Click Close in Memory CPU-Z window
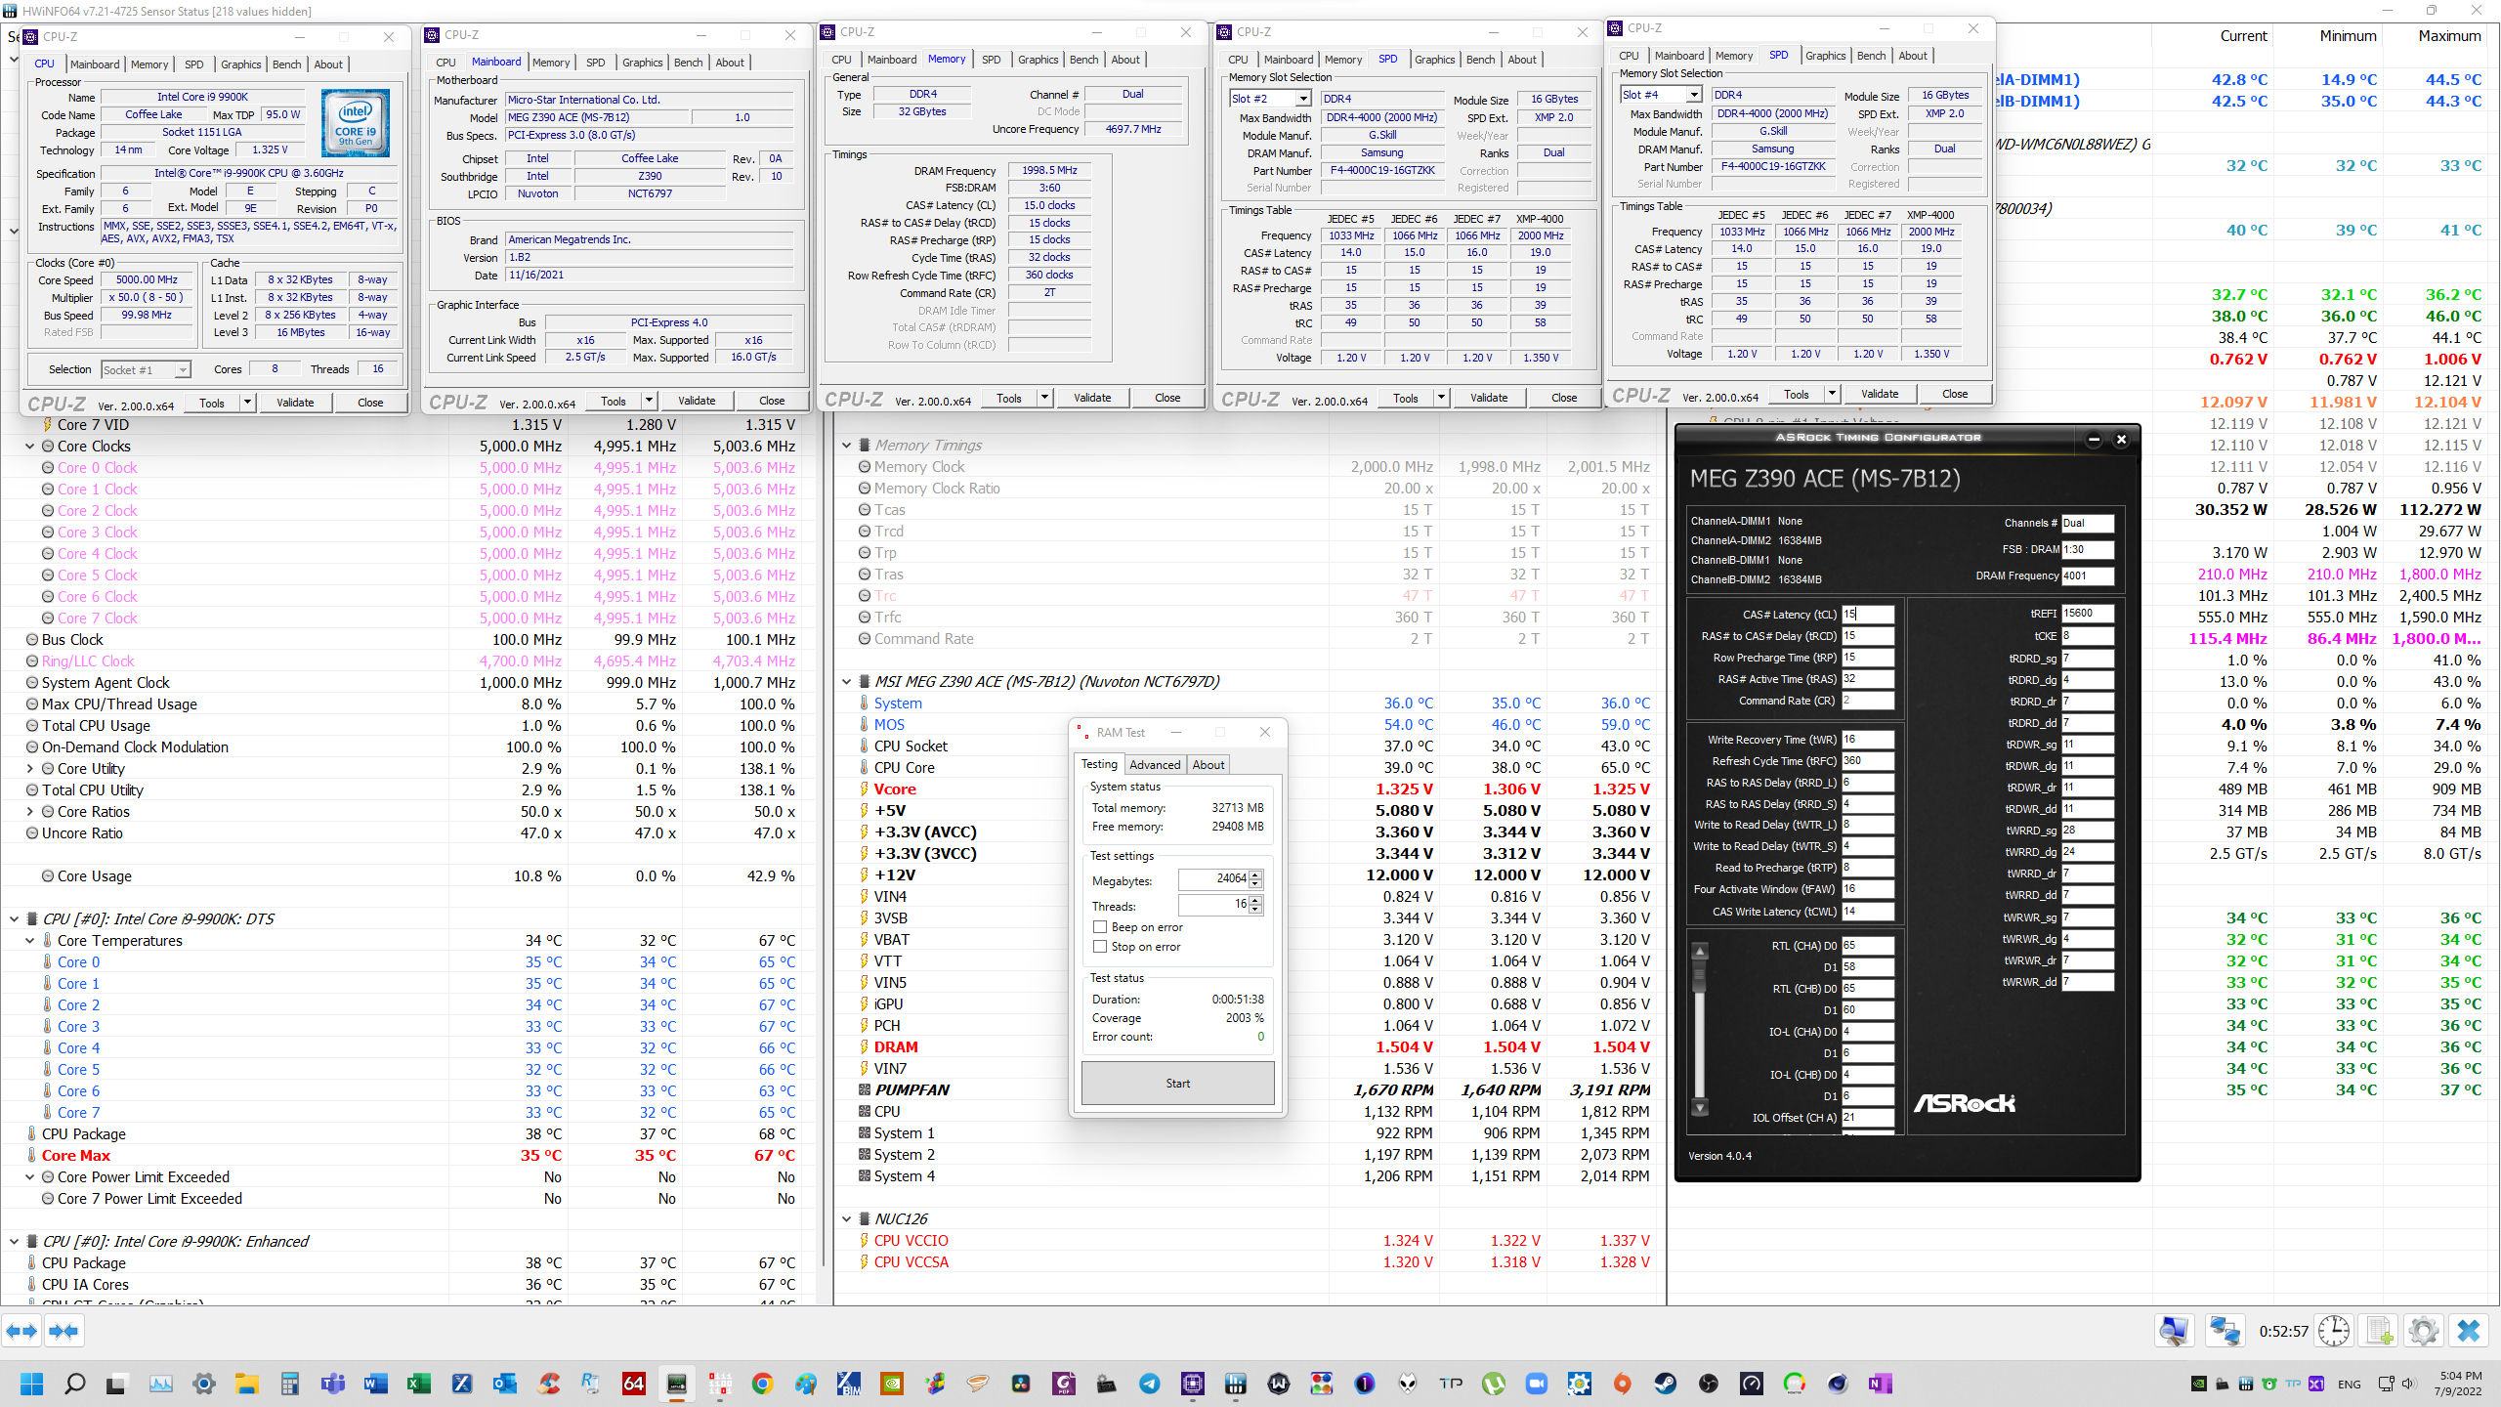 click(x=1167, y=398)
